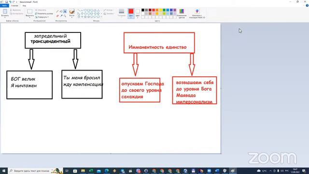Click the text 'жду компенсации' on canvas
Viewport: 309px width, 174px height.
83,85
